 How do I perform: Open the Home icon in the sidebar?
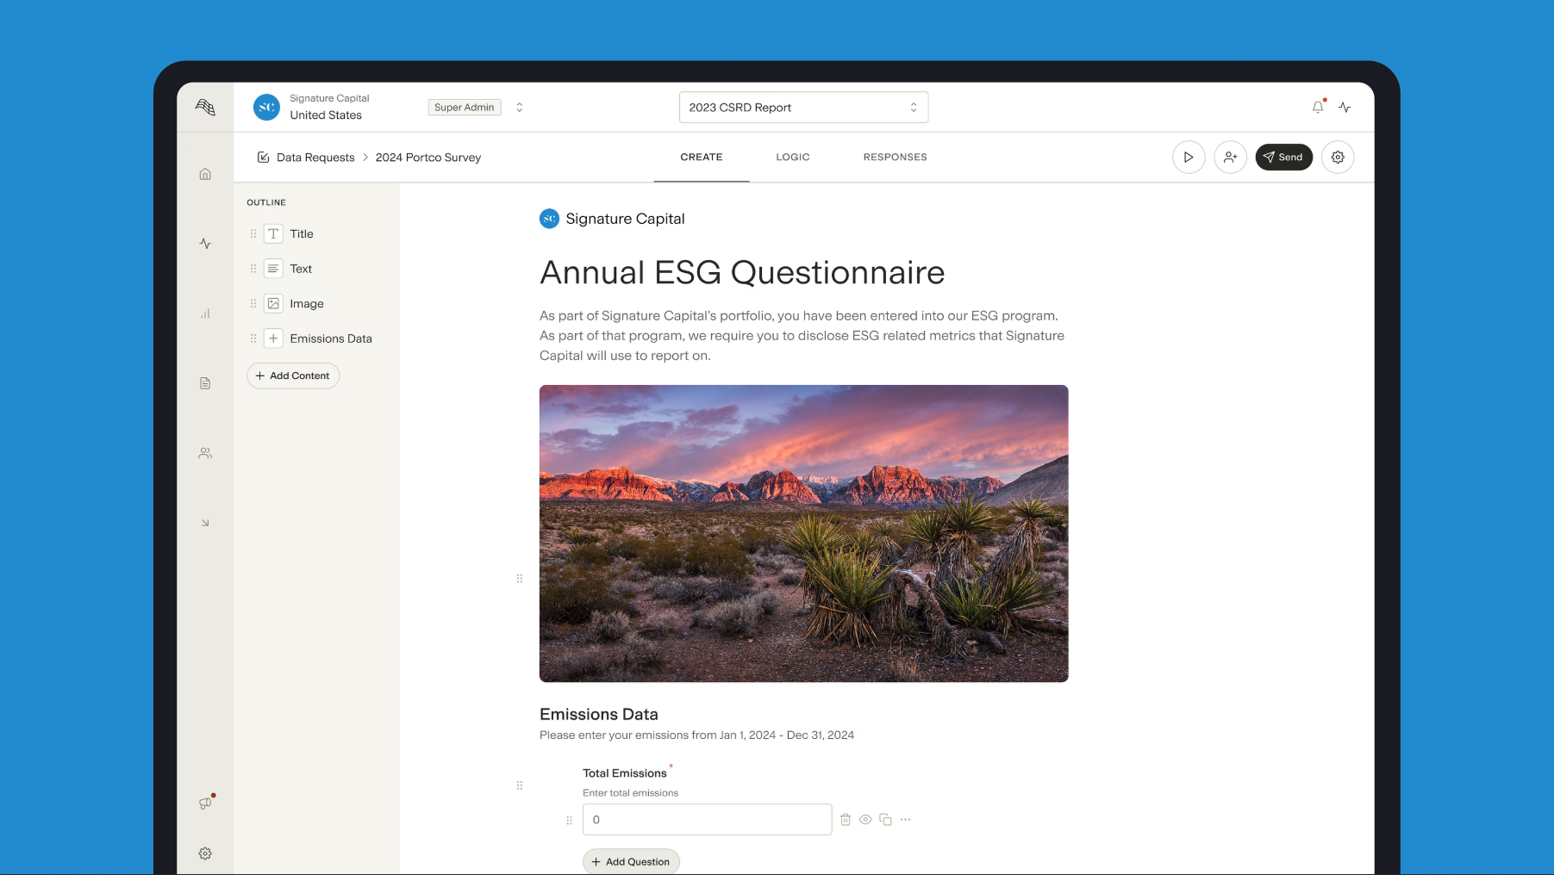click(x=205, y=174)
